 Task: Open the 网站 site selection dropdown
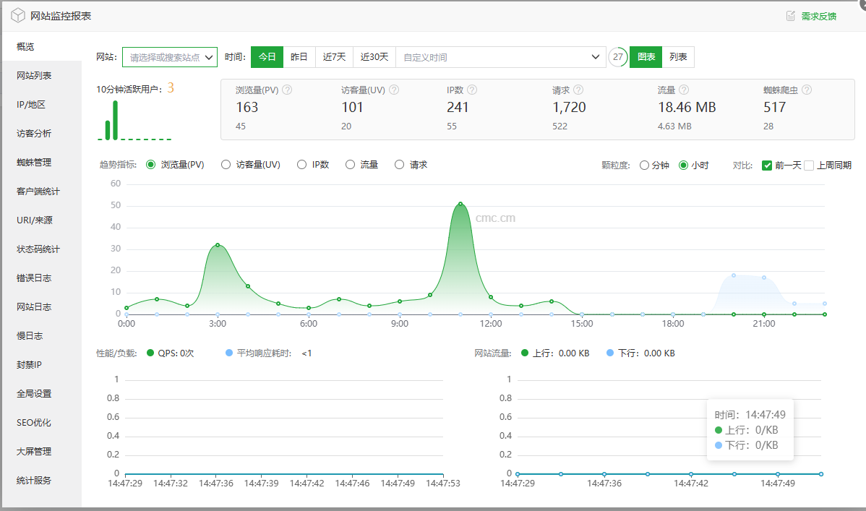[x=170, y=57]
